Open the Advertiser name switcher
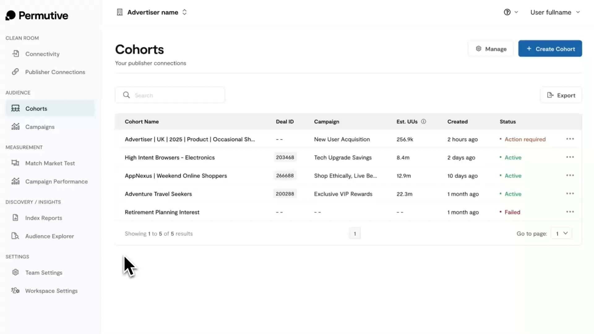 153,12
